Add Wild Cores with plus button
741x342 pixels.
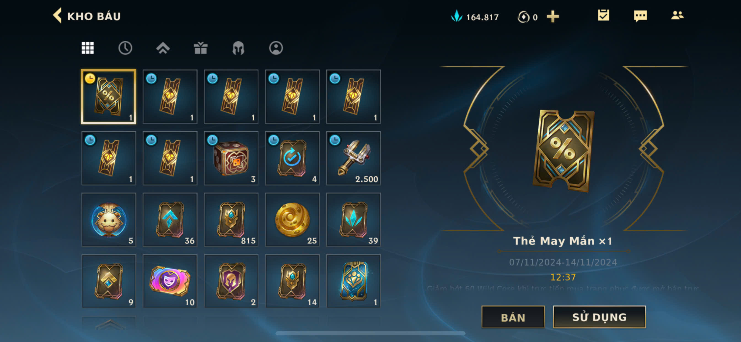tap(553, 17)
